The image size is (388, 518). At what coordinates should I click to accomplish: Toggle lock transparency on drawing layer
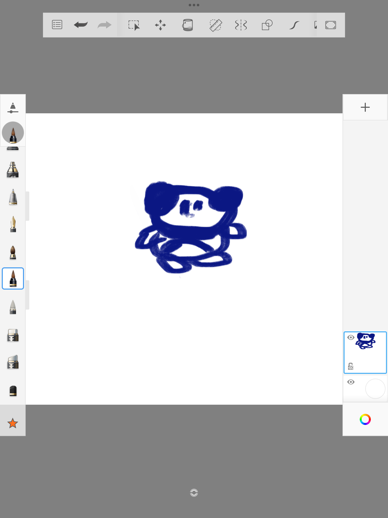coord(351,366)
